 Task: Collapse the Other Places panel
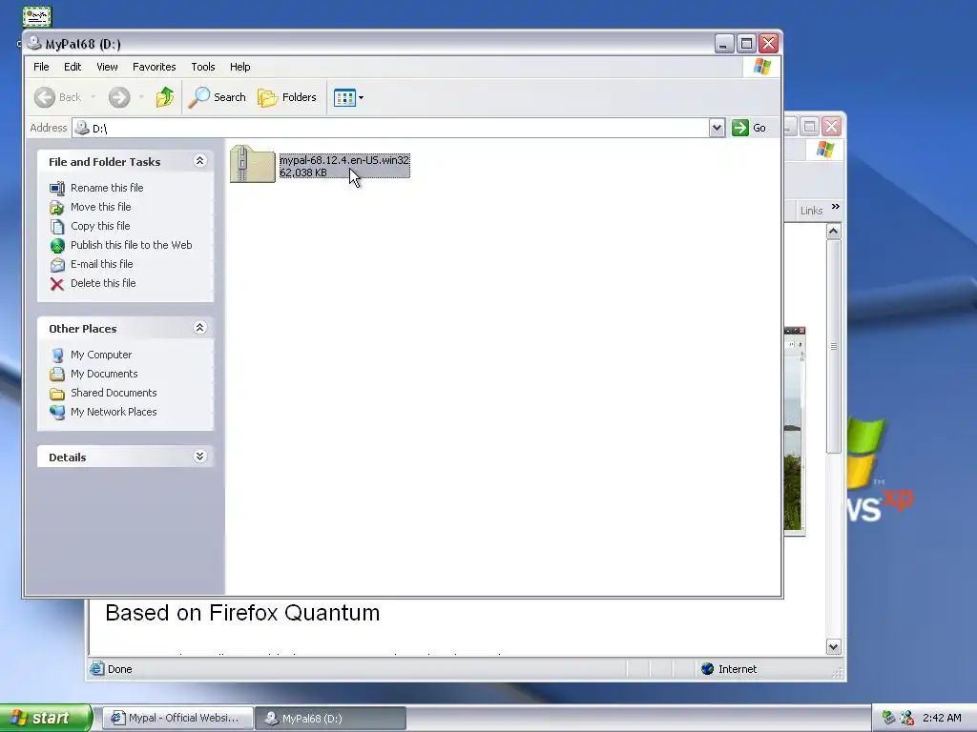[200, 328]
